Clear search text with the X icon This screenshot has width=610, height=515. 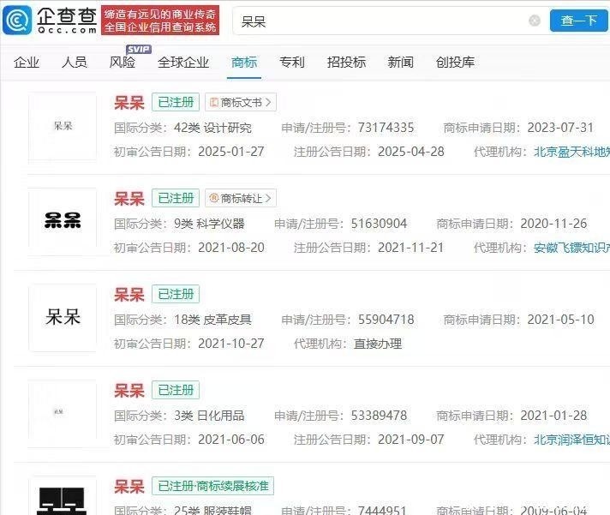[535, 21]
